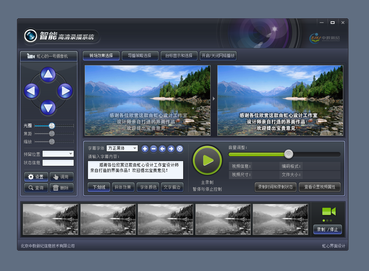Toggle 开启/关闭网络播放

point(218,56)
